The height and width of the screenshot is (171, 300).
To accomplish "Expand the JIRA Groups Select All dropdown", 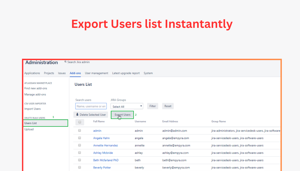I will [127, 106].
